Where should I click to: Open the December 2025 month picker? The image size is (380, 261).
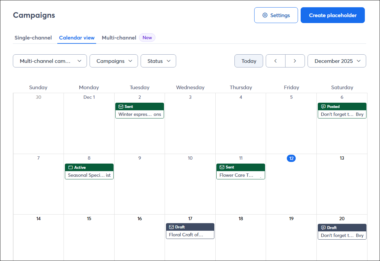[x=337, y=61]
